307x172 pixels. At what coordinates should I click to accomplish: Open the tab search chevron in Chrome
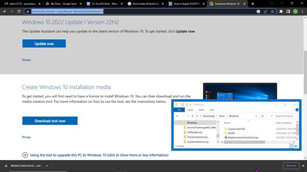[272, 3]
